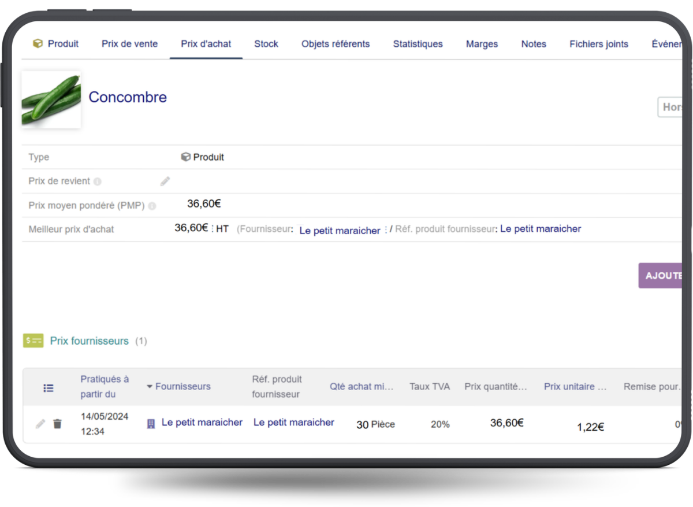
Task: Edit the Le petit maraicher supplier price row
Action: [40, 424]
